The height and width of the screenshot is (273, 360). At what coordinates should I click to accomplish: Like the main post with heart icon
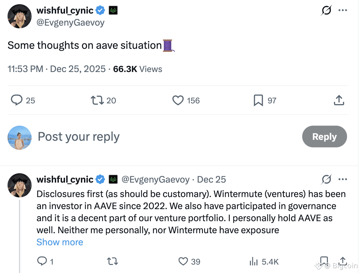(178, 100)
